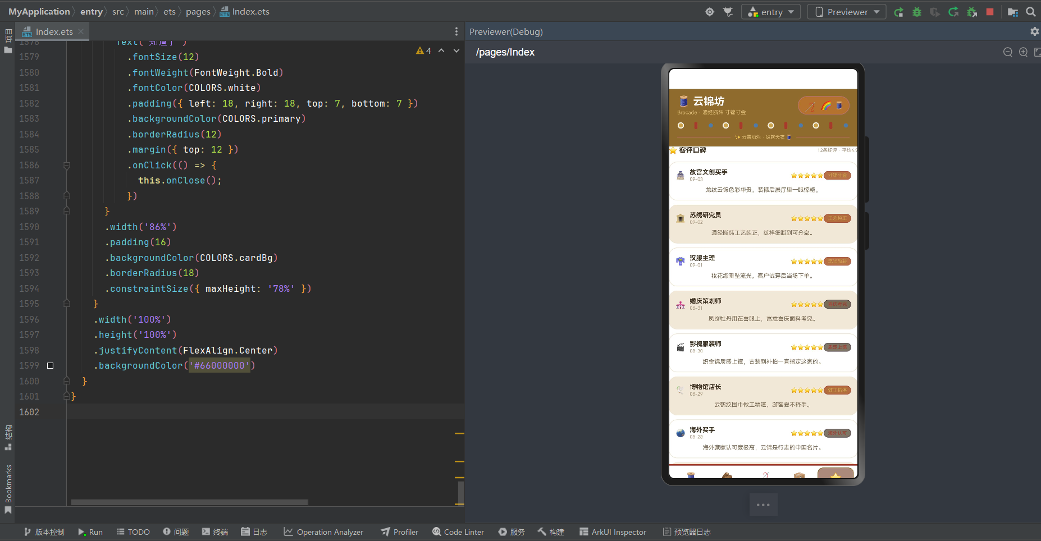Go to next highlighted warning arrow
The height and width of the screenshot is (541, 1041).
tap(456, 51)
